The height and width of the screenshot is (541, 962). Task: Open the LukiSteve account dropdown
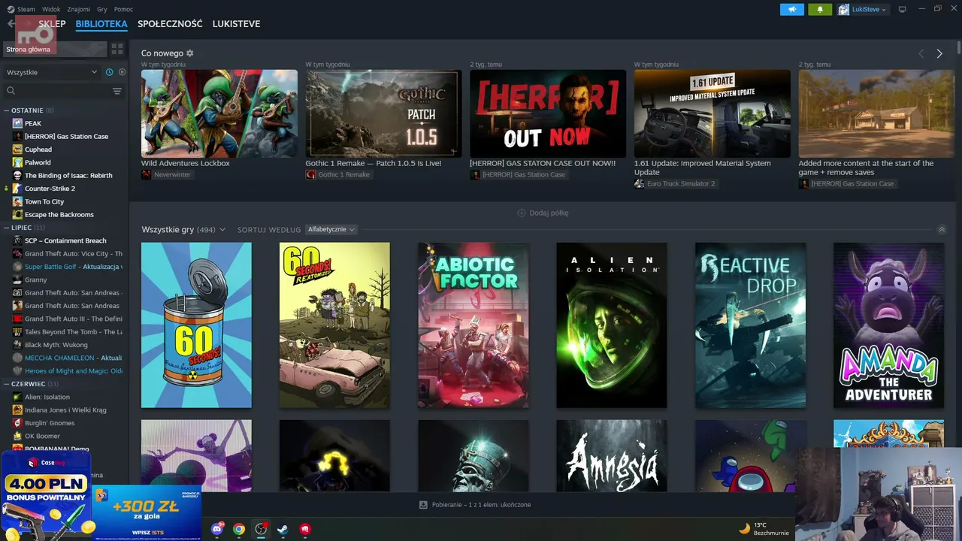coord(862,9)
